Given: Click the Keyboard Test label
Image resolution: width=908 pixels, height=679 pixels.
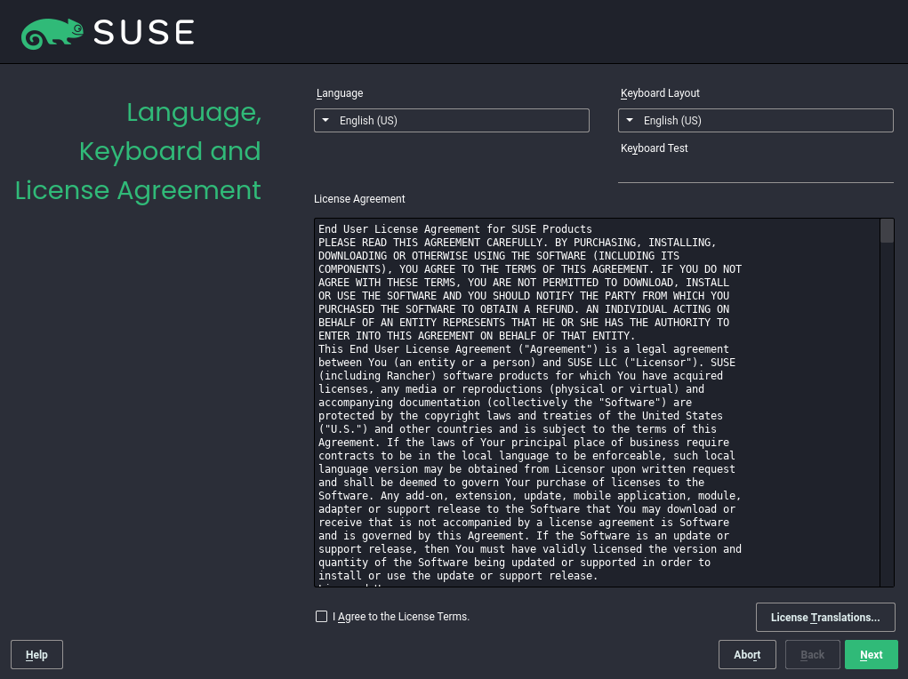Looking at the screenshot, I should (x=654, y=148).
